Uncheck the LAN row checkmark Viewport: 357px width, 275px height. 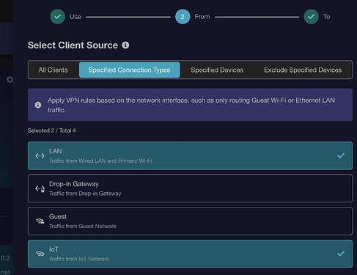tap(341, 155)
